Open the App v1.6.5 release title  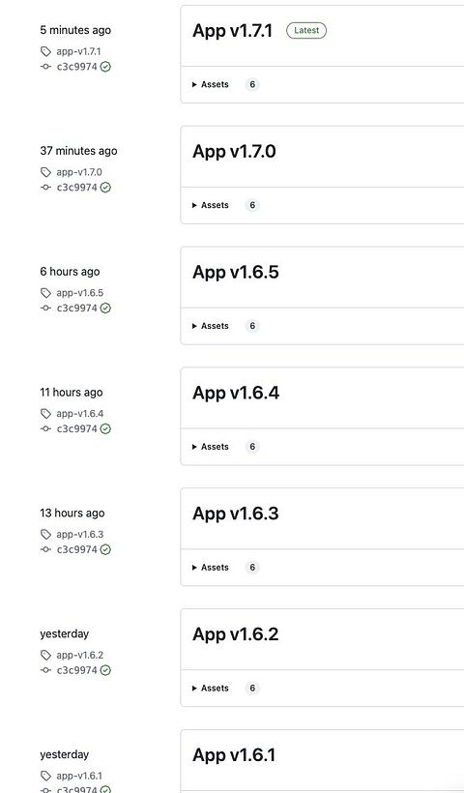tap(236, 272)
